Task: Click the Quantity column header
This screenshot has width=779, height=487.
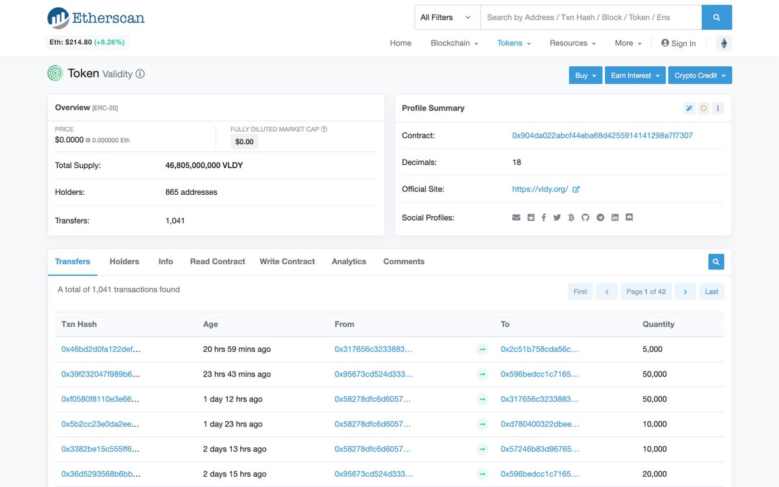Action: pos(658,324)
